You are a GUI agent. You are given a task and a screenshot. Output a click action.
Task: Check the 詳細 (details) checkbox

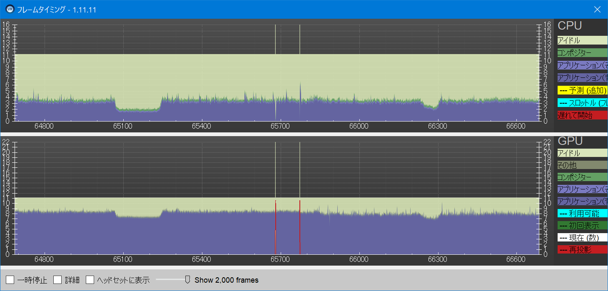(x=57, y=280)
